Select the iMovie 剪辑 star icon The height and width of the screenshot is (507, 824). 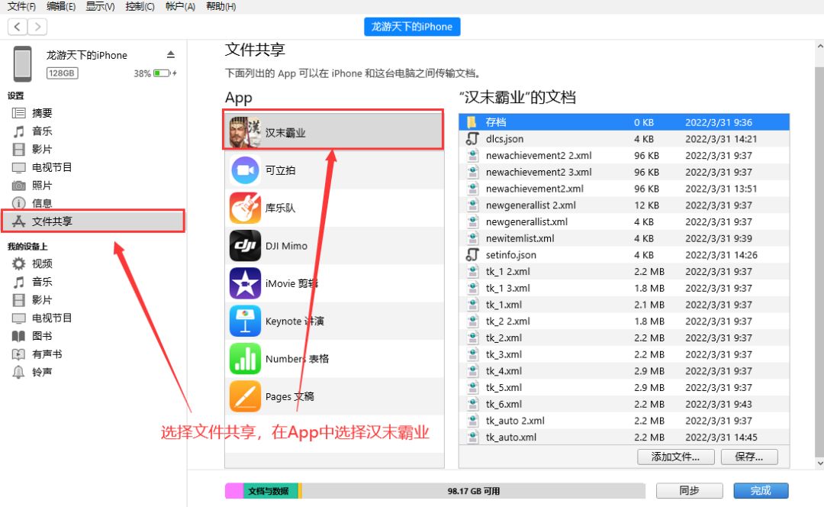coord(245,283)
